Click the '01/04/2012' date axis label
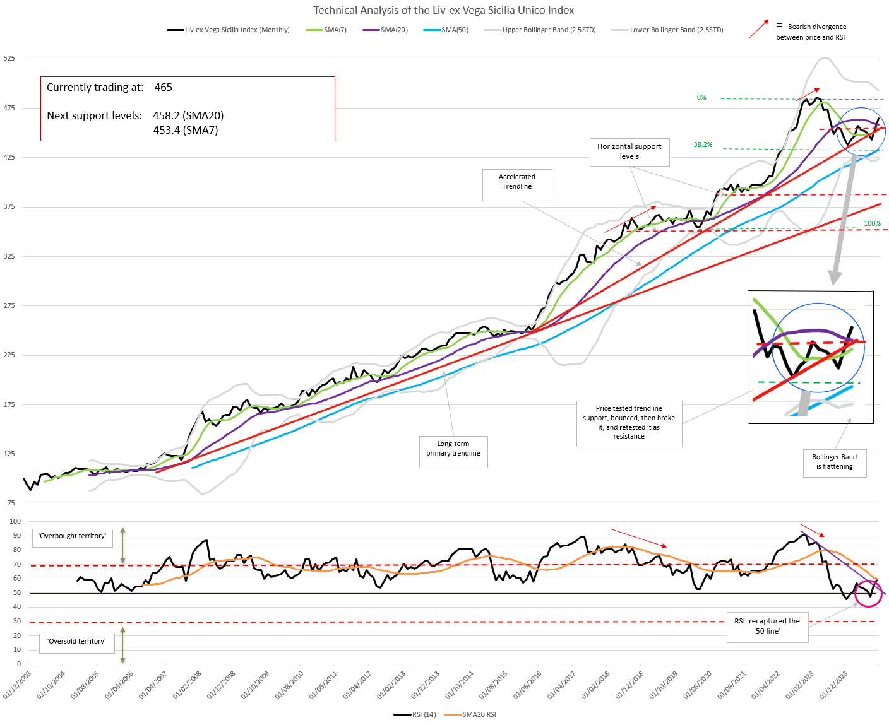889x725 pixels. (x=357, y=685)
